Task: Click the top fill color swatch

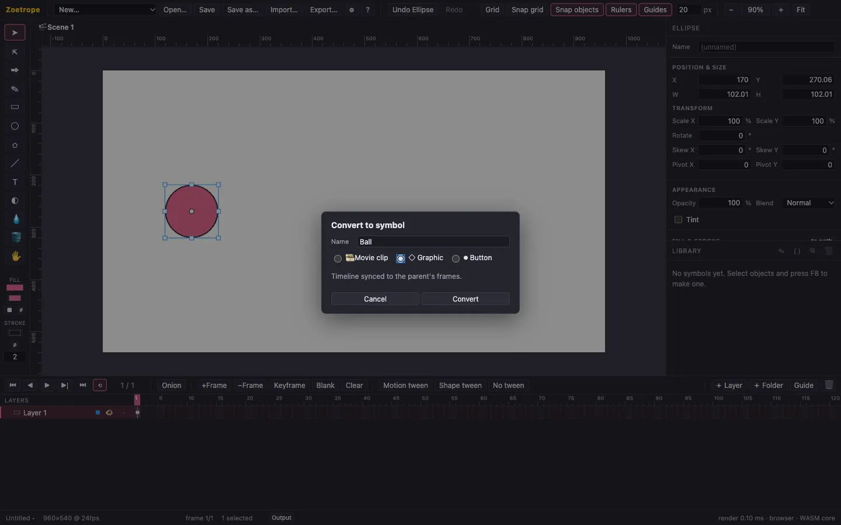Action: 15,288
